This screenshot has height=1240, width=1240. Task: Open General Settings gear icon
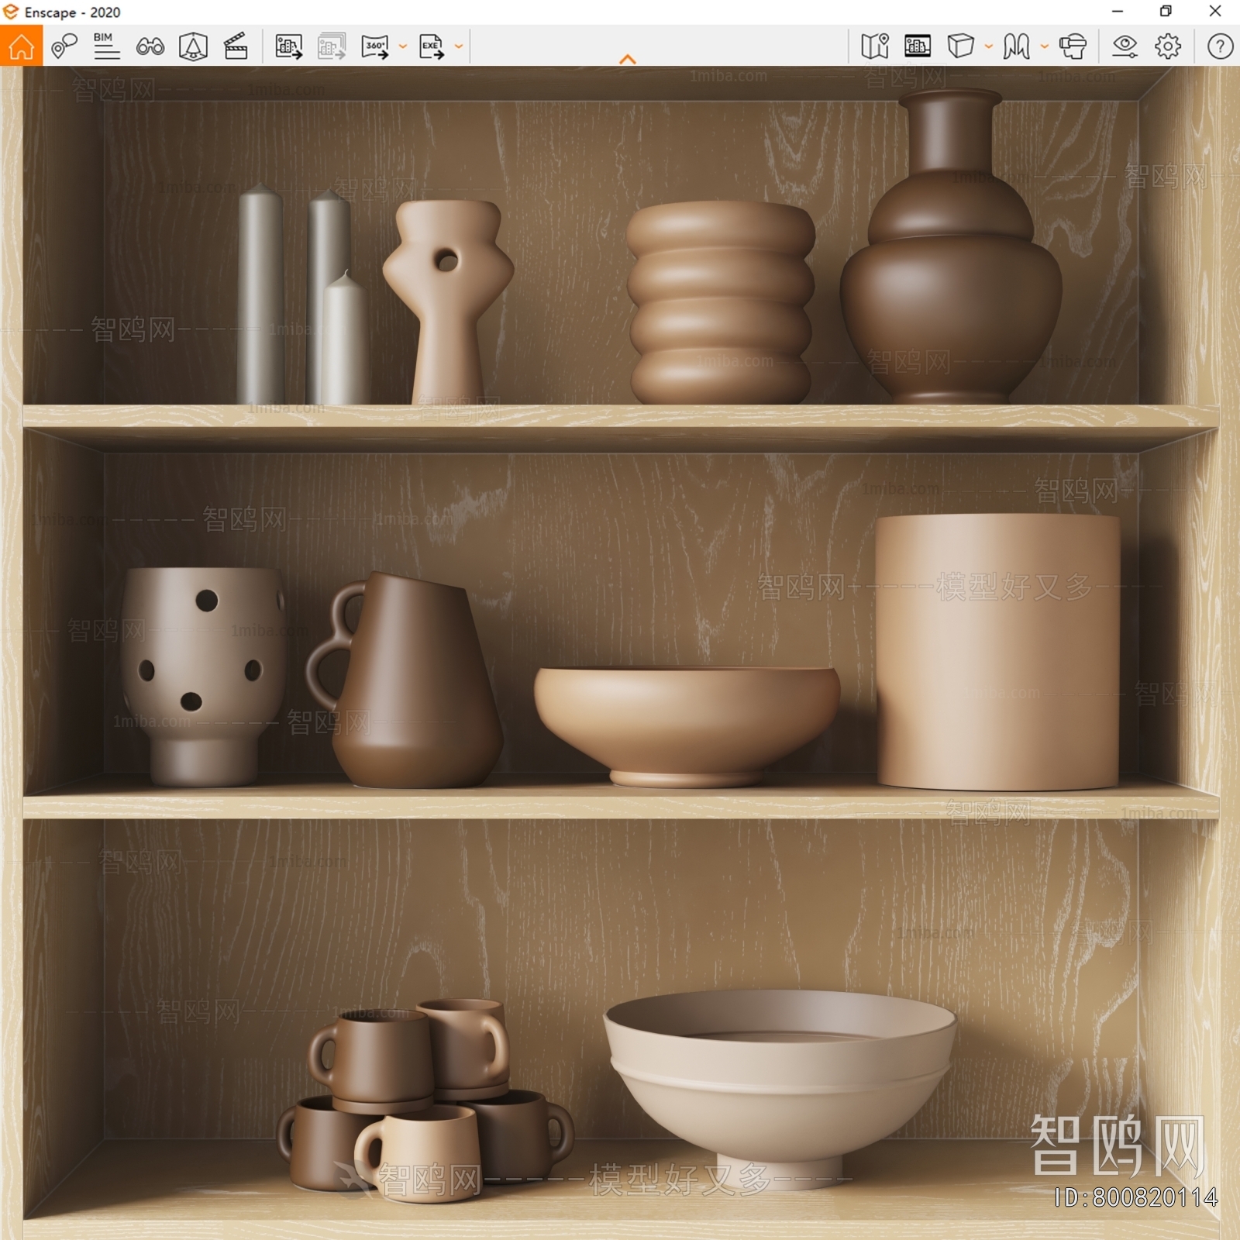(1168, 46)
